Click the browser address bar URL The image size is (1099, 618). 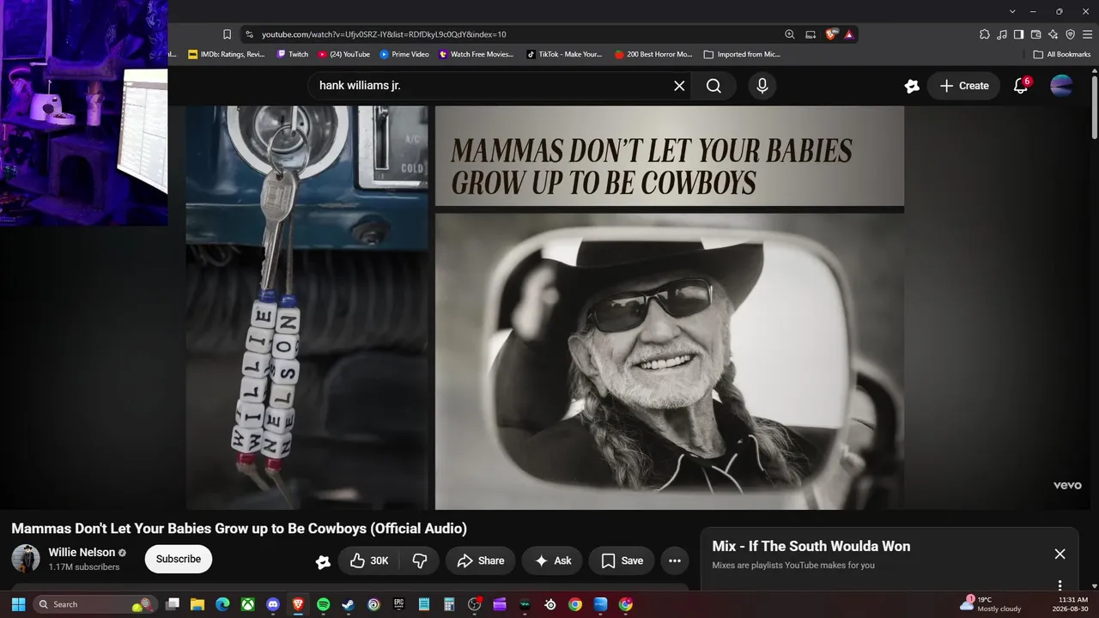click(384, 34)
